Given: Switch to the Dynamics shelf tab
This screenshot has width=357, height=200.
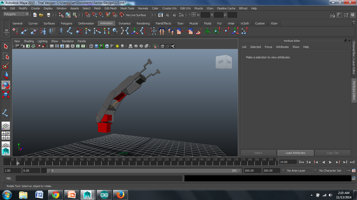Looking at the screenshot, I should 124,23.
